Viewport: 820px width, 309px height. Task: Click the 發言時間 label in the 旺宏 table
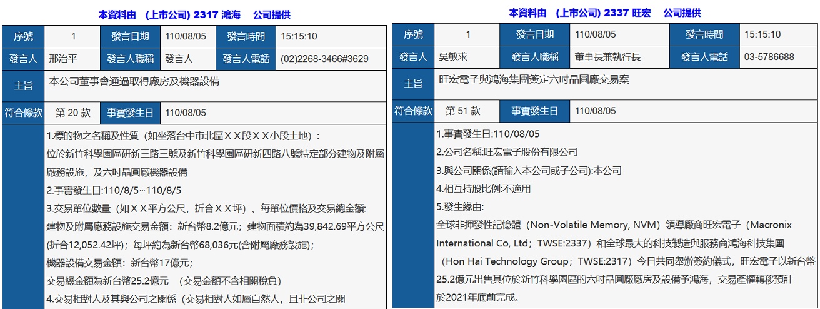[x=704, y=34]
